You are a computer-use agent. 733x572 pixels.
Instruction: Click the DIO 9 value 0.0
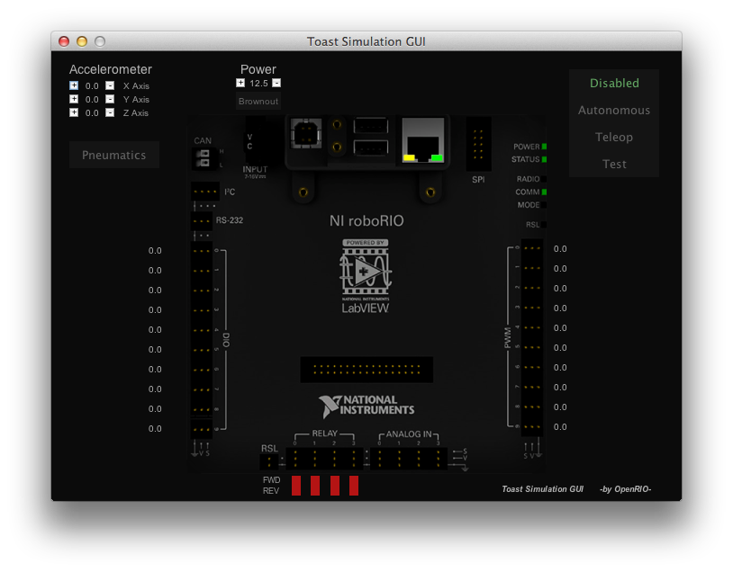tap(155, 429)
